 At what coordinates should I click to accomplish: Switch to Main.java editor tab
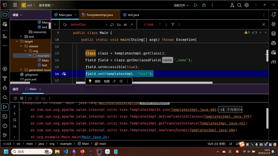(65, 15)
